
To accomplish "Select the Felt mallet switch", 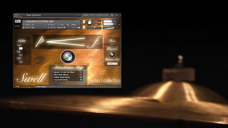I will tap(21, 55).
